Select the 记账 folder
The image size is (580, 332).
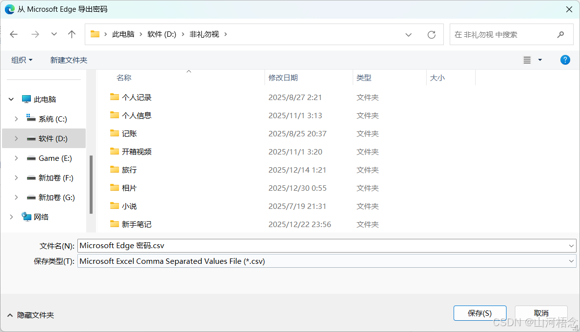[x=129, y=133]
